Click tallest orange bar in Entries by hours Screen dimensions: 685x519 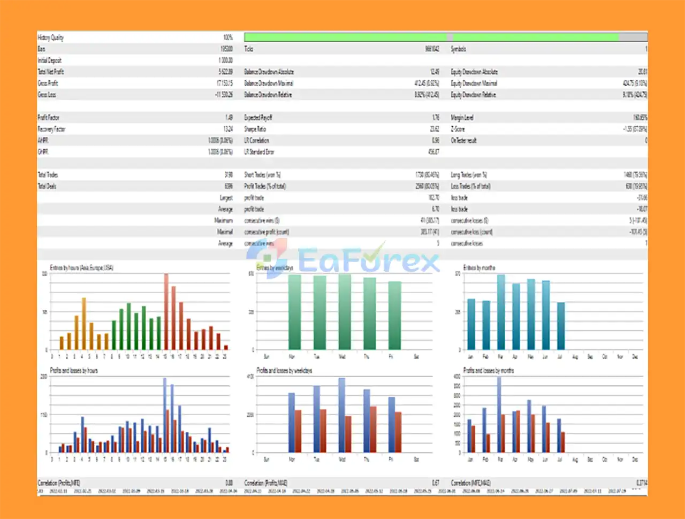coord(84,323)
